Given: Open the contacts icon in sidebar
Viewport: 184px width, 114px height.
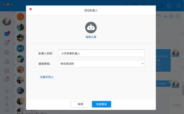Looking at the screenshot, I should (7, 61).
